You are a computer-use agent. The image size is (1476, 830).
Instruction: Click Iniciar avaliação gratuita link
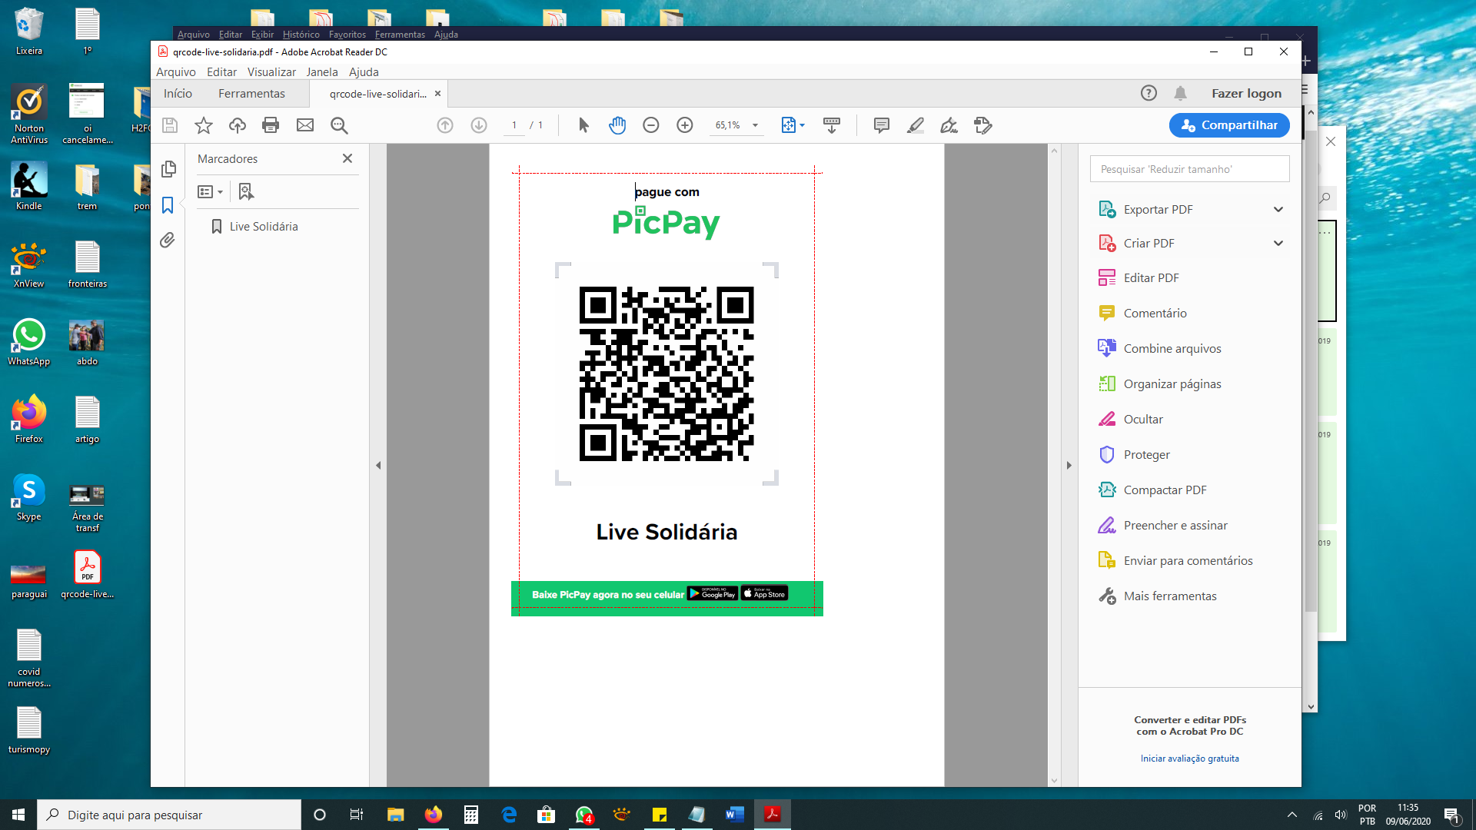pyautogui.click(x=1189, y=759)
